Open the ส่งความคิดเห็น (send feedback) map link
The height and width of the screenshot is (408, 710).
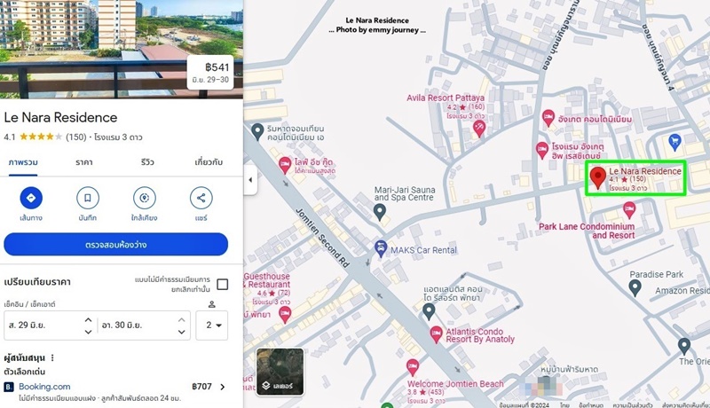pos(685,404)
